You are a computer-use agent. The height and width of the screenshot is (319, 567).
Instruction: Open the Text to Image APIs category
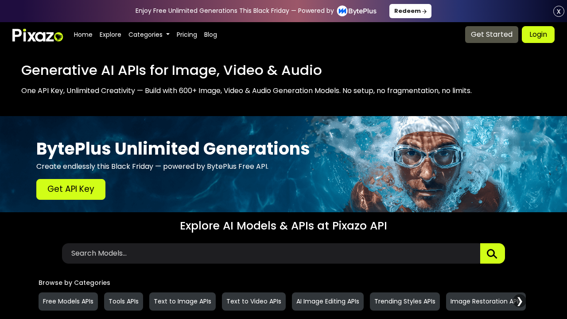[182, 301]
